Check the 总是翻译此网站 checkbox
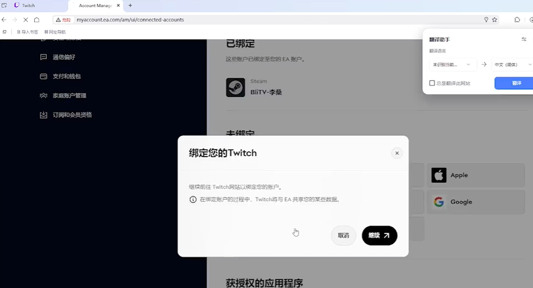 coord(432,83)
